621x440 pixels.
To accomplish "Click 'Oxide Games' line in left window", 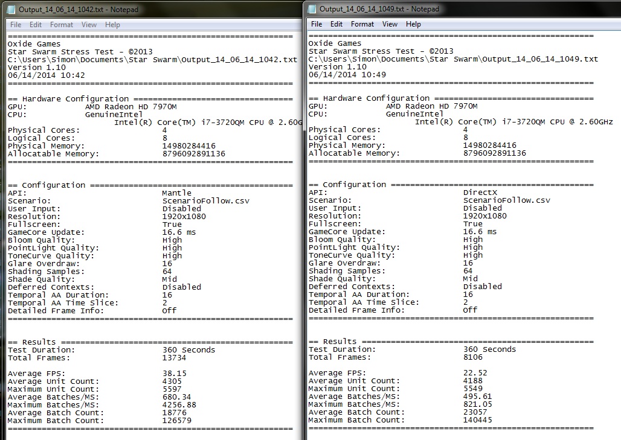I will tap(34, 44).
